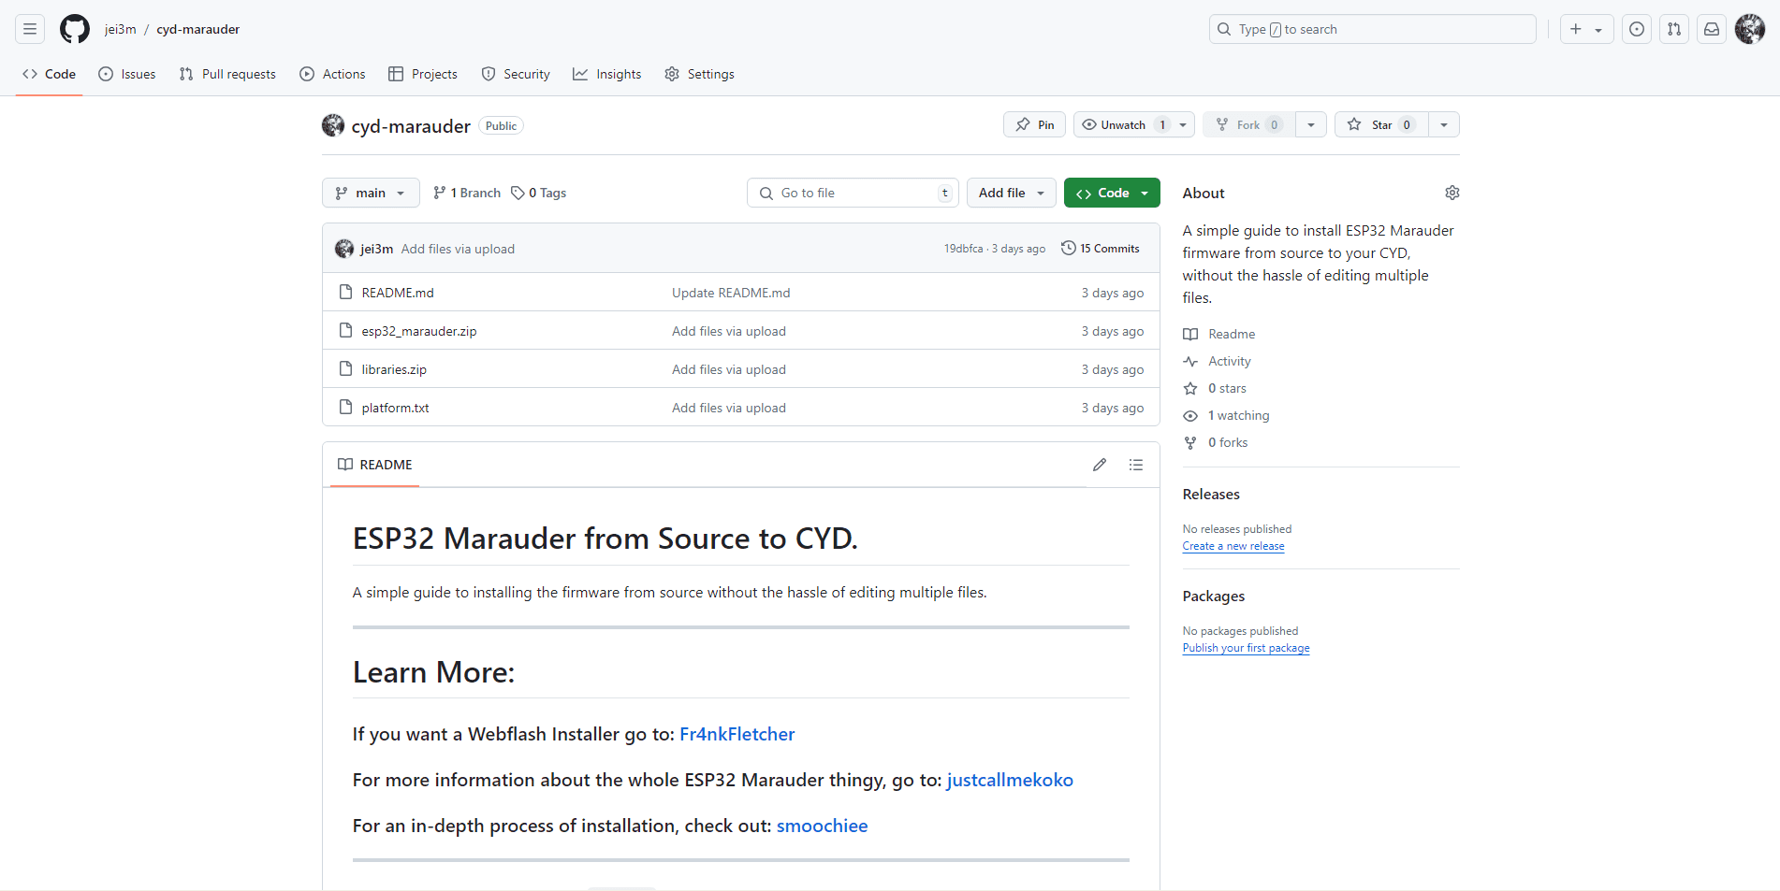The image size is (1780, 891).
Task: Click the eye icon beside 1 watching
Action: [1190, 415]
